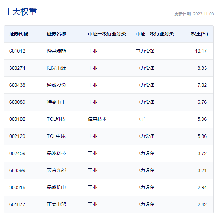
Task: Click weight value 10.17
Action: [x=201, y=51]
